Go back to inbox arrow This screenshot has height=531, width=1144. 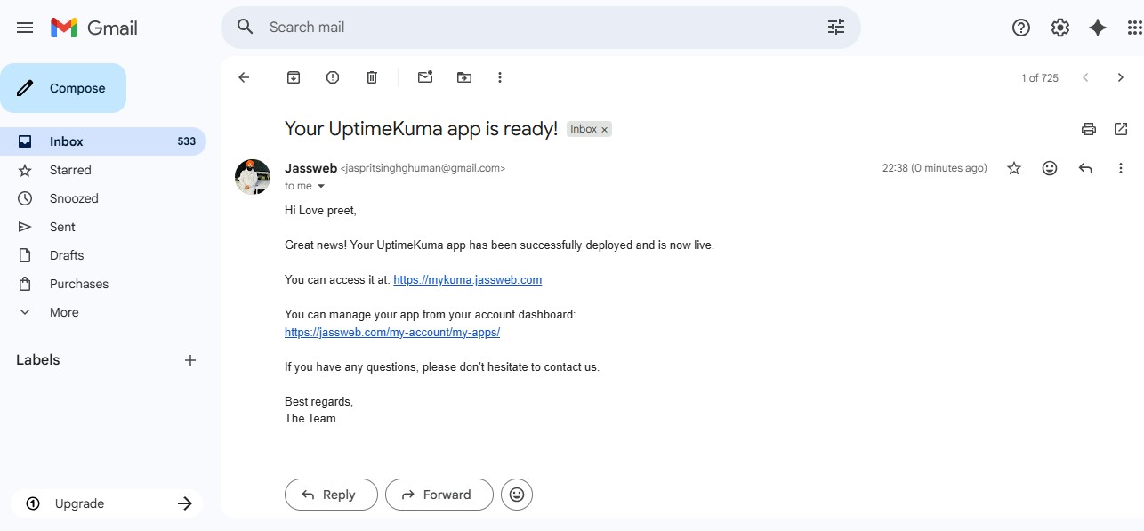coord(244,77)
